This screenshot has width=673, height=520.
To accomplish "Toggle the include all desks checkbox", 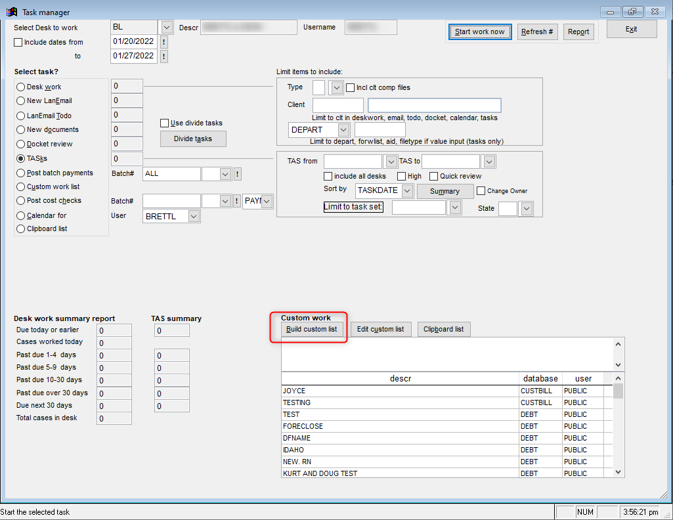I will point(328,177).
